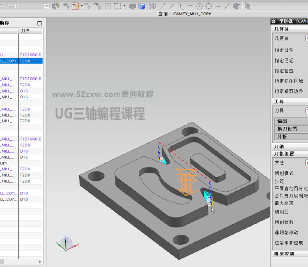Maximize the 顺序 navigator panel square icon
Screen dimensions: 308x267
tap(39, 23)
